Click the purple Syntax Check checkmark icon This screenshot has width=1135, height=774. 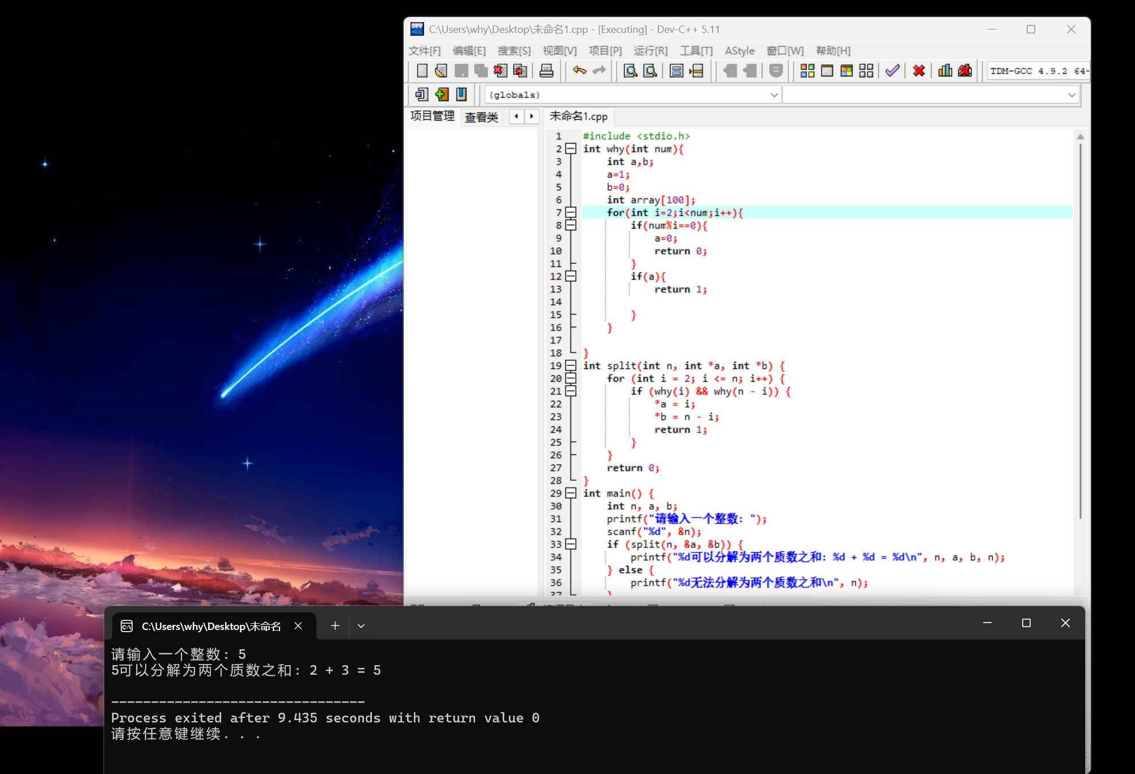892,71
